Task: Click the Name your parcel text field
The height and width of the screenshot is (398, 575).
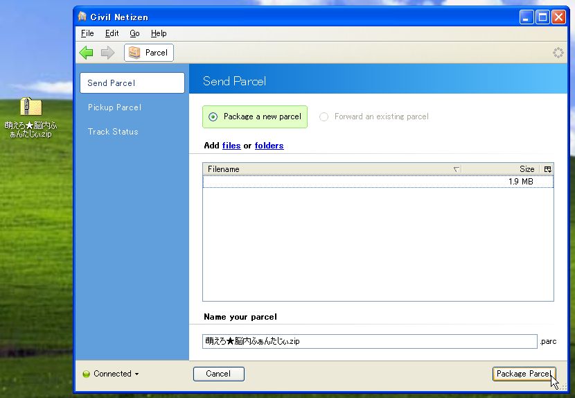Action: [370, 341]
